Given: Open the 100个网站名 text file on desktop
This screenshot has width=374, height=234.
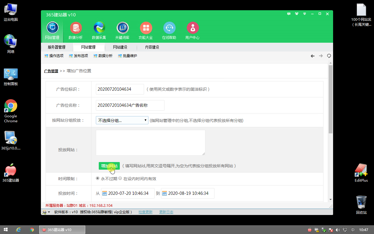Looking at the screenshot, I should tap(361, 15).
